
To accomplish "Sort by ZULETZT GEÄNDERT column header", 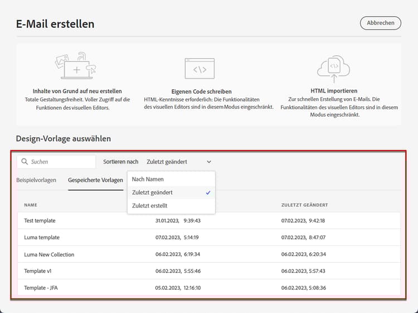I will [304, 205].
